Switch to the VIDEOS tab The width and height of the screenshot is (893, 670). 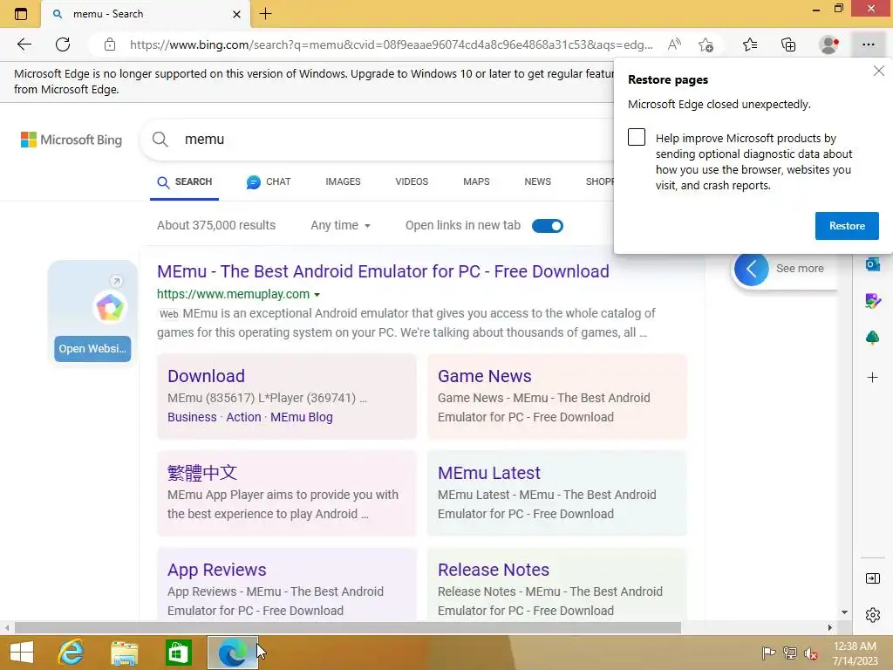(412, 181)
